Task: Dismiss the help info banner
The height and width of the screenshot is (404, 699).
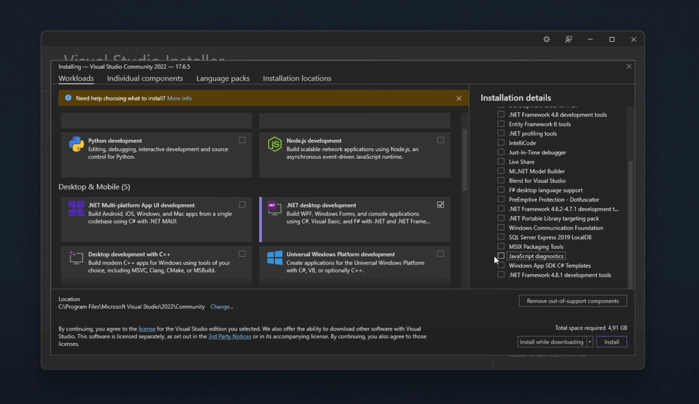Action: click(x=459, y=98)
